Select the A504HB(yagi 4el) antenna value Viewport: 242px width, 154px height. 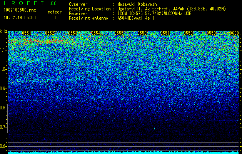[136, 18]
